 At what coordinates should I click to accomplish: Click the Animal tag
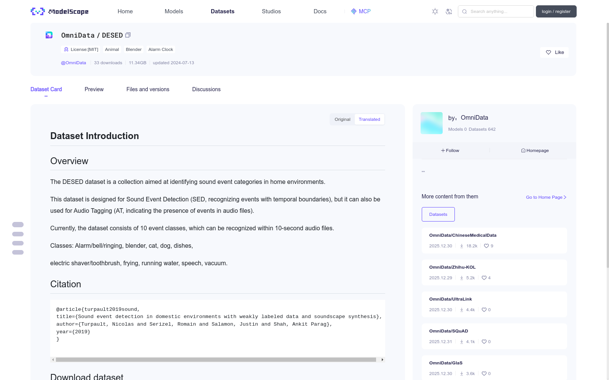[112, 49]
